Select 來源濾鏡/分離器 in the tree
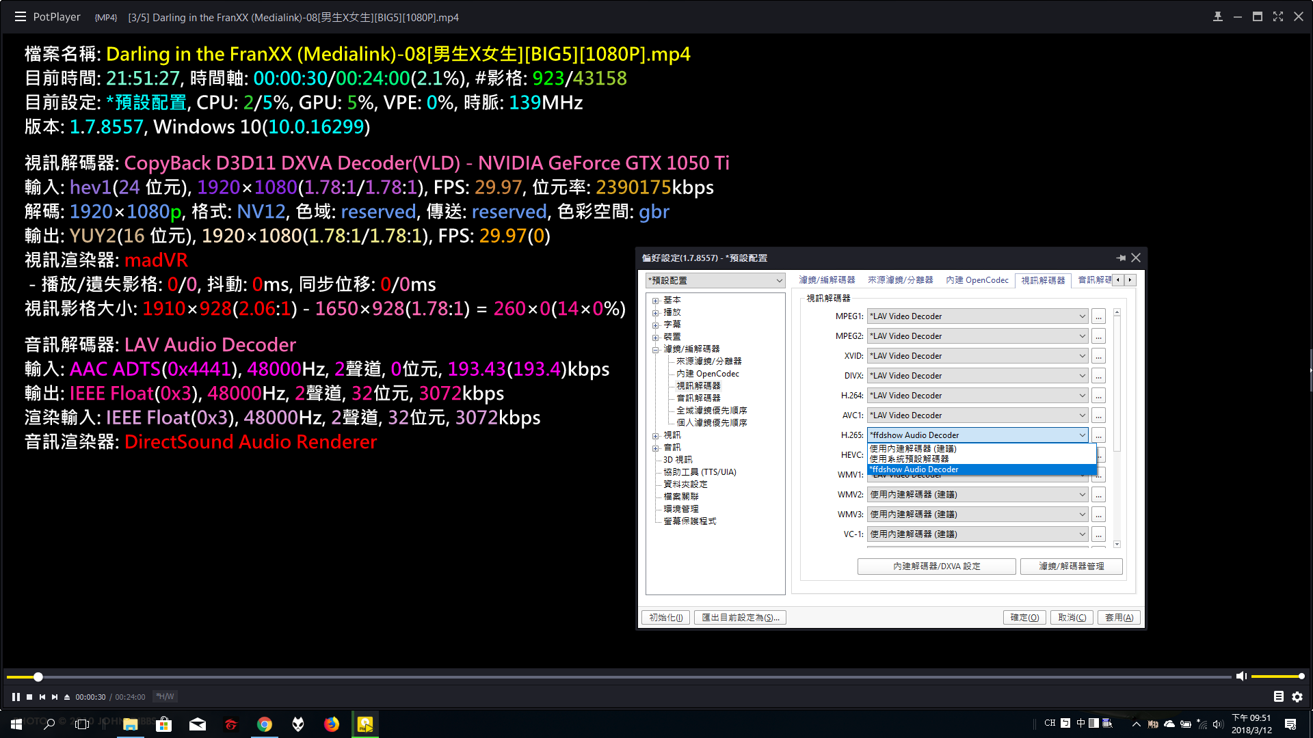 (x=708, y=361)
